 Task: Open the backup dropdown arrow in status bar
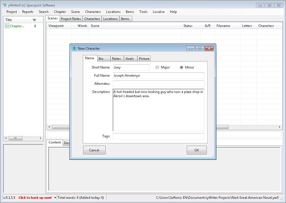coord(55,198)
